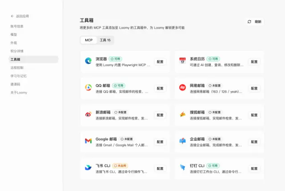Click the 工具箱 page heading
The image size is (285, 191).
pyautogui.click(x=86, y=20)
